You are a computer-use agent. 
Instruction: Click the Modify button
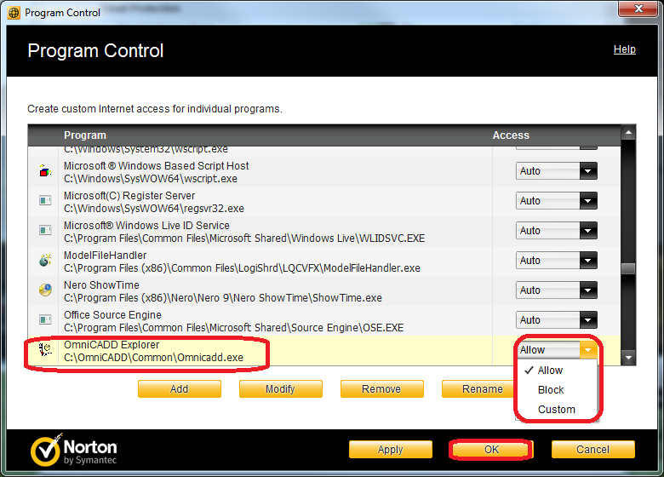point(280,389)
